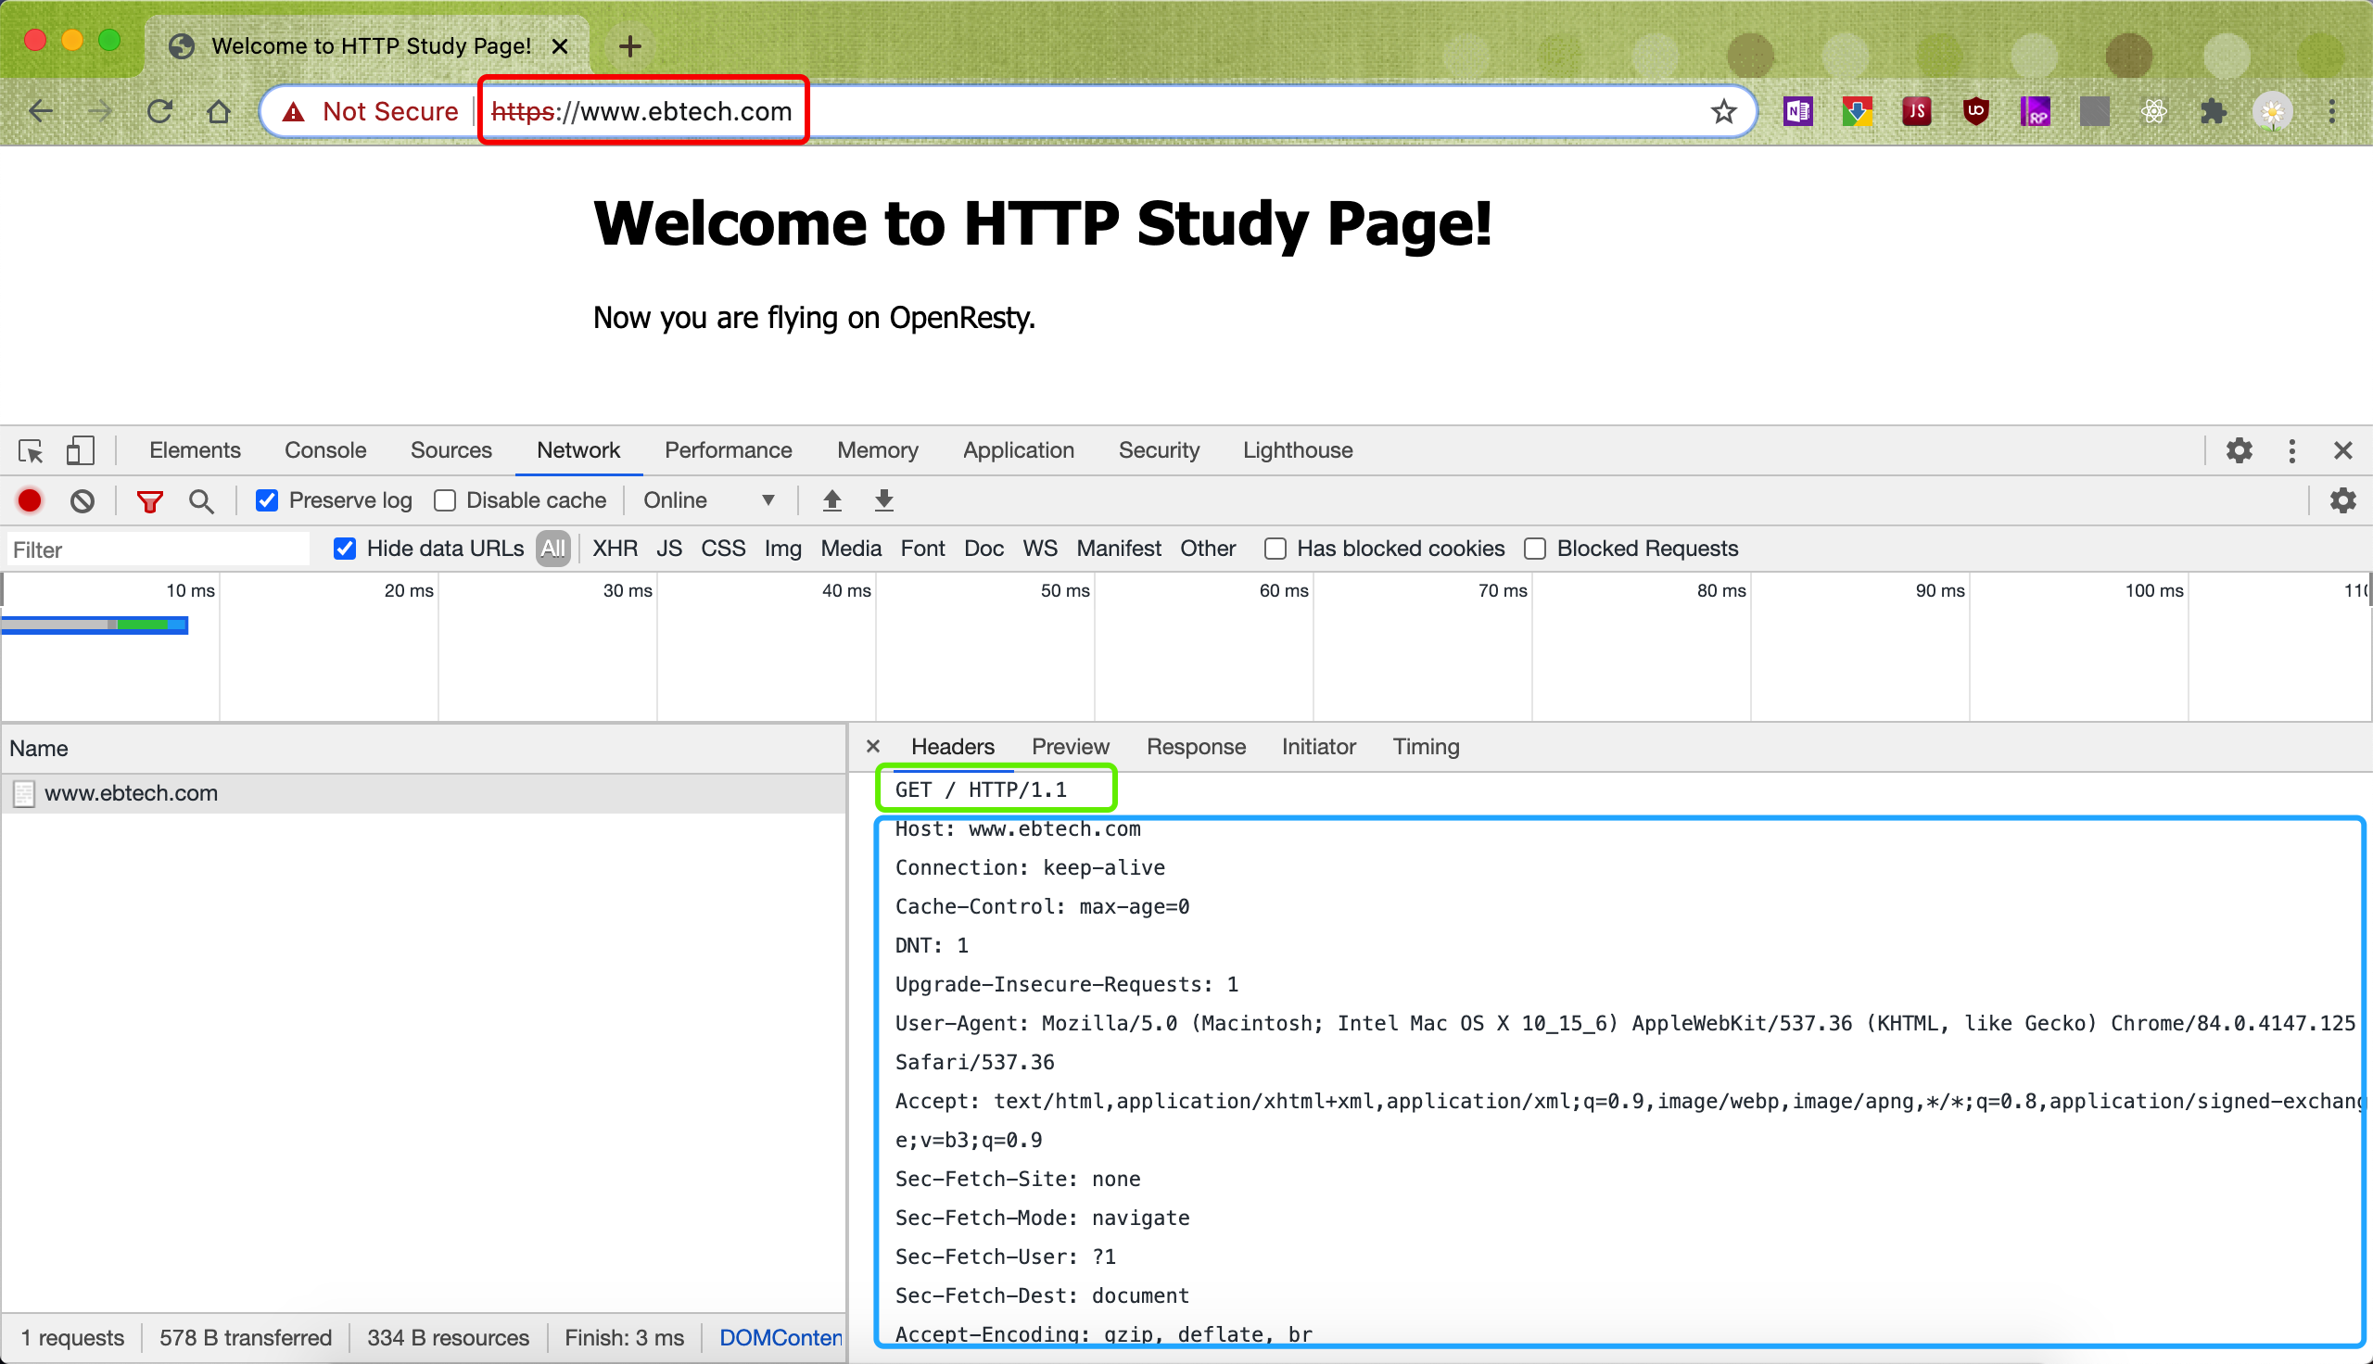Open DevTools three-dot customize menu
The image size is (2373, 1364).
click(2291, 450)
